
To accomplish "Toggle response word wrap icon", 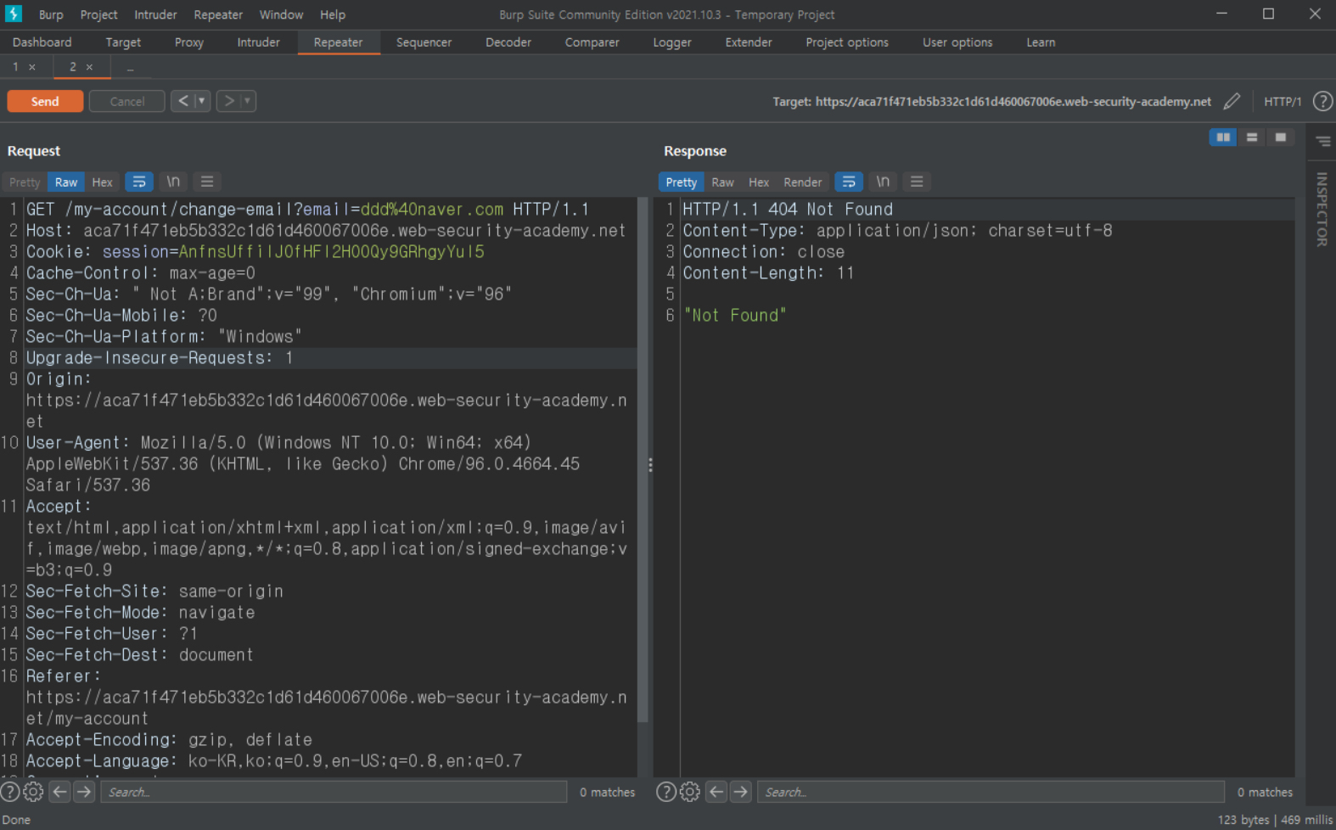I will click(849, 182).
